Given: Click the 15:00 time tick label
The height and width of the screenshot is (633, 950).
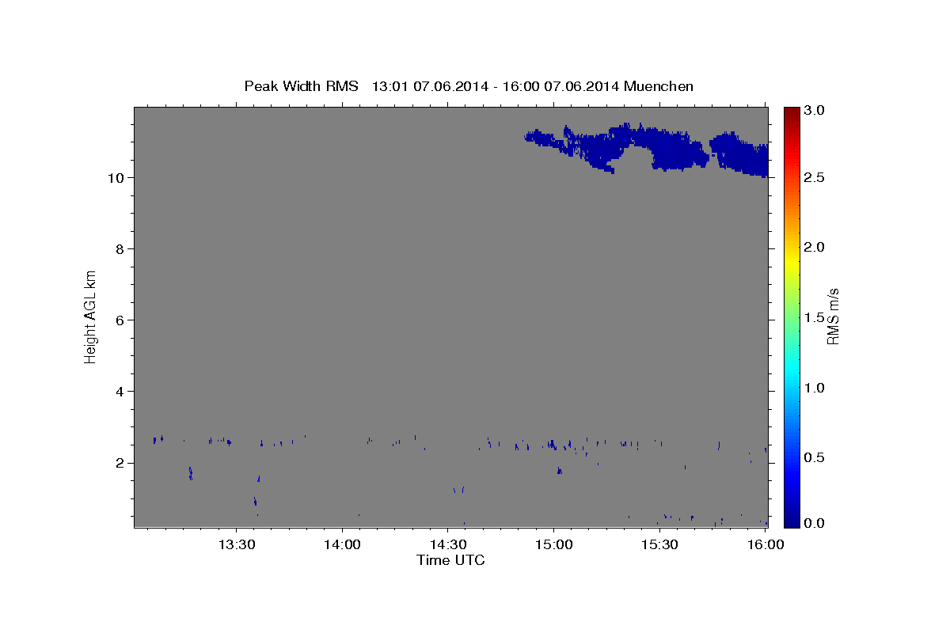Looking at the screenshot, I should tap(553, 544).
